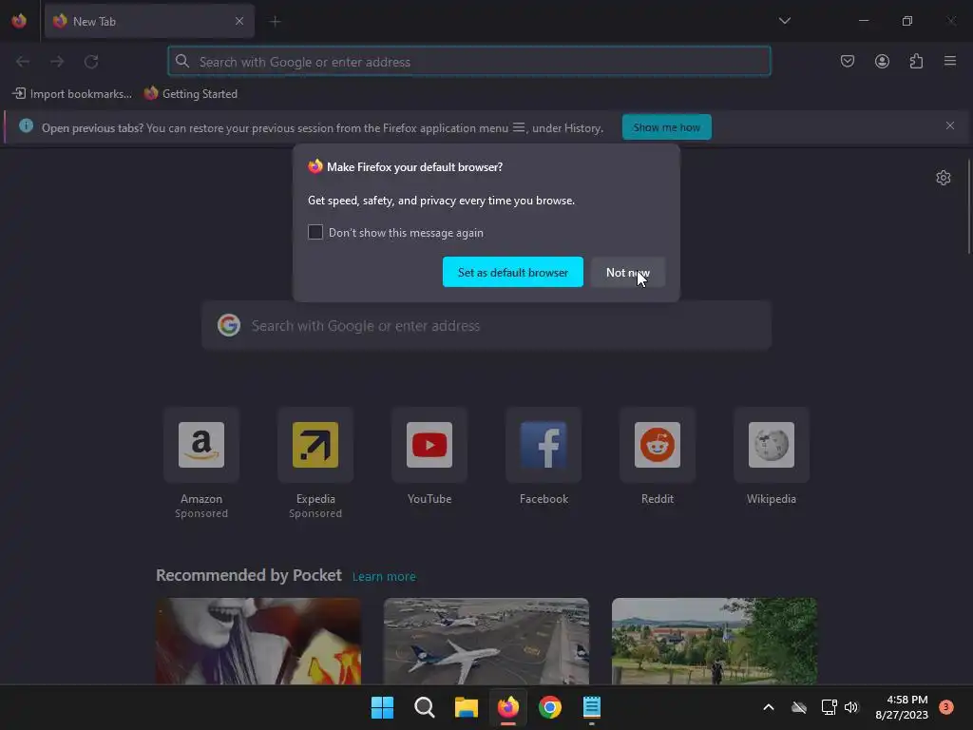The height and width of the screenshot is (730, 973).
Task: Open the Firefox application hamburger menu
Action: [950, 61]
